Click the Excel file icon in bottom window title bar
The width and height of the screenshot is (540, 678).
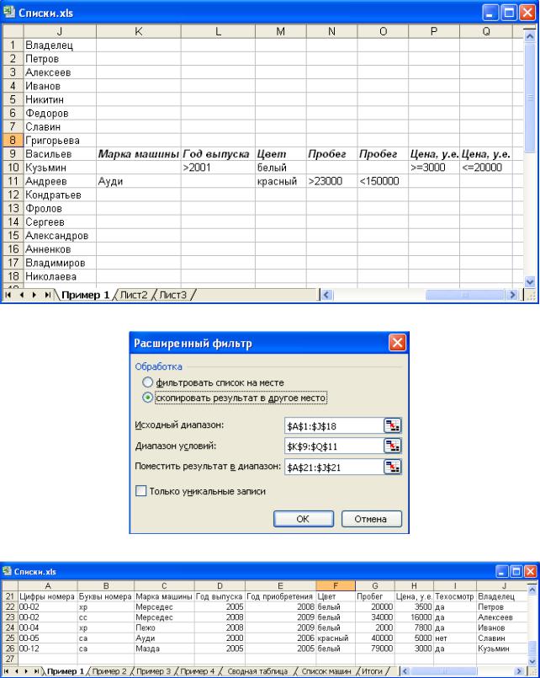click(7, 571)
